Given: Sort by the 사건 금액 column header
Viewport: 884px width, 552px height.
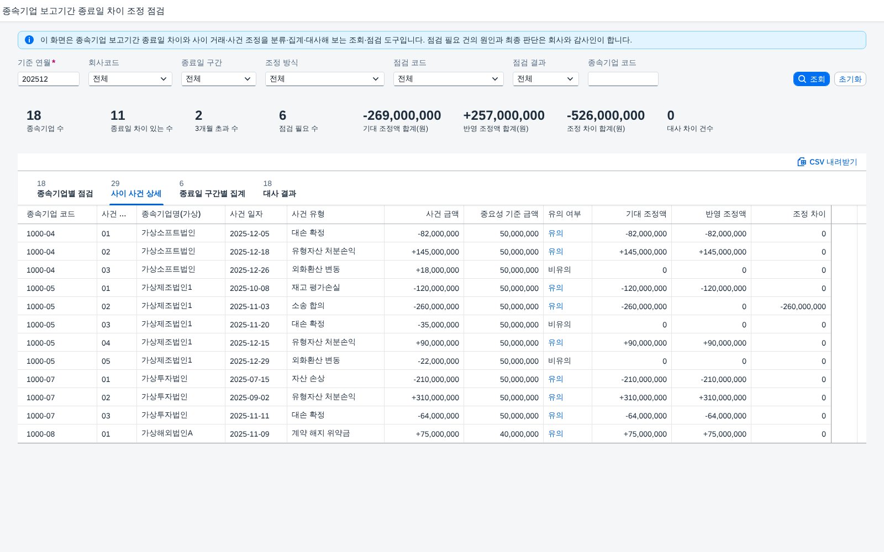Looking at the screenshot, I should pyautogui.click(x=424, y=214).
